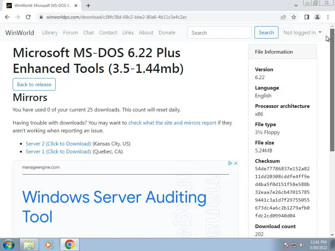Click the File type value 3½ Floppy
The height and width of the screenshot is (251, 335).
pos(267,132)
